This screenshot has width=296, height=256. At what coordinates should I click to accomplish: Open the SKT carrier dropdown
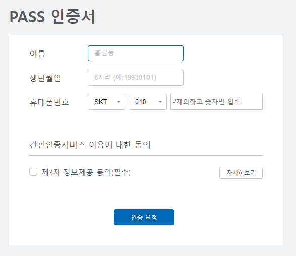pos(107,102)
